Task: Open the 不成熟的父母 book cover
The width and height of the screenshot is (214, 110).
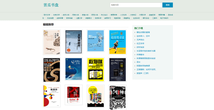Action: point(74,69)
